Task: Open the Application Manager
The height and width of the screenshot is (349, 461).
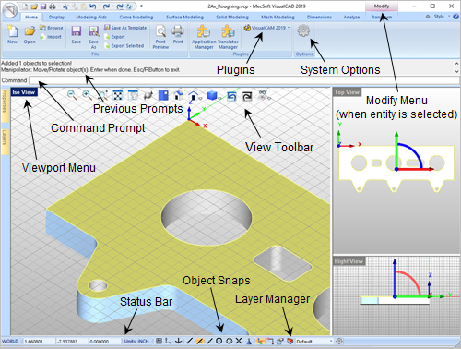Action: [204, 37]
